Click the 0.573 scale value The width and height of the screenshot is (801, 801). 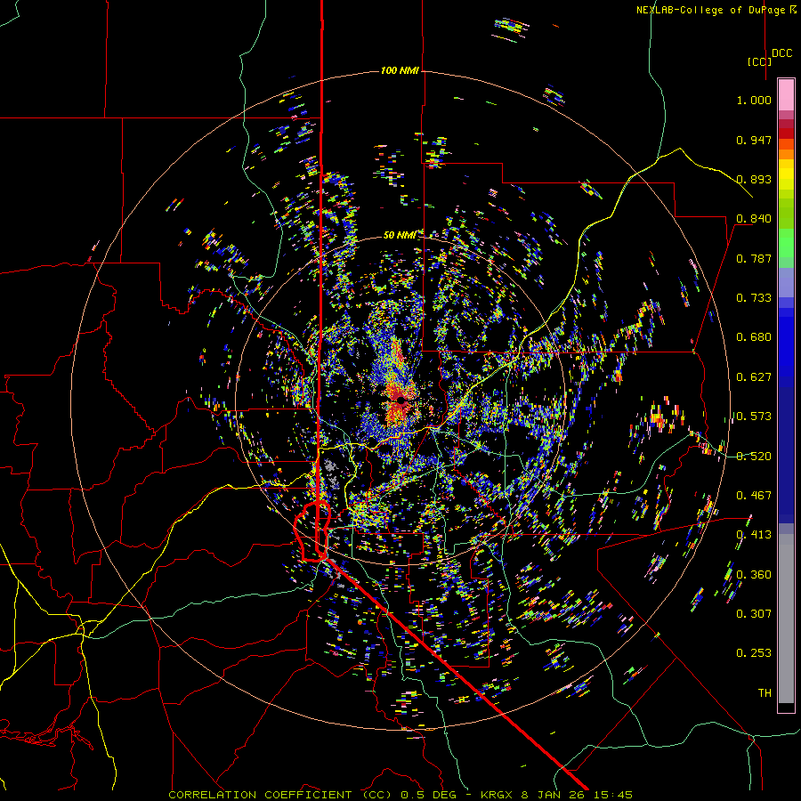[x=754, y=417]
